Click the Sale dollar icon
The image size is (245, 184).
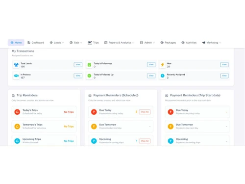[71, 43]
